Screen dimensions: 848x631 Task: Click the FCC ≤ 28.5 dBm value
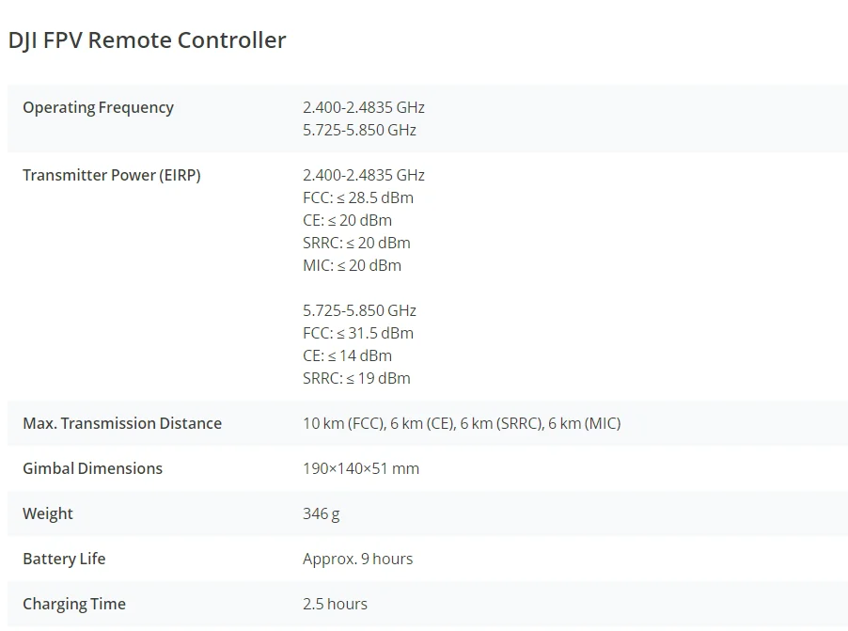[357, 197]
